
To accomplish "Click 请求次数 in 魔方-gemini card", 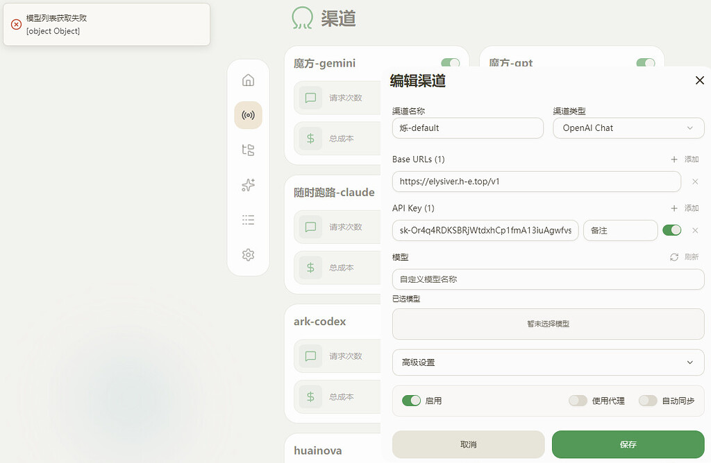I will (x=346, y=98).
